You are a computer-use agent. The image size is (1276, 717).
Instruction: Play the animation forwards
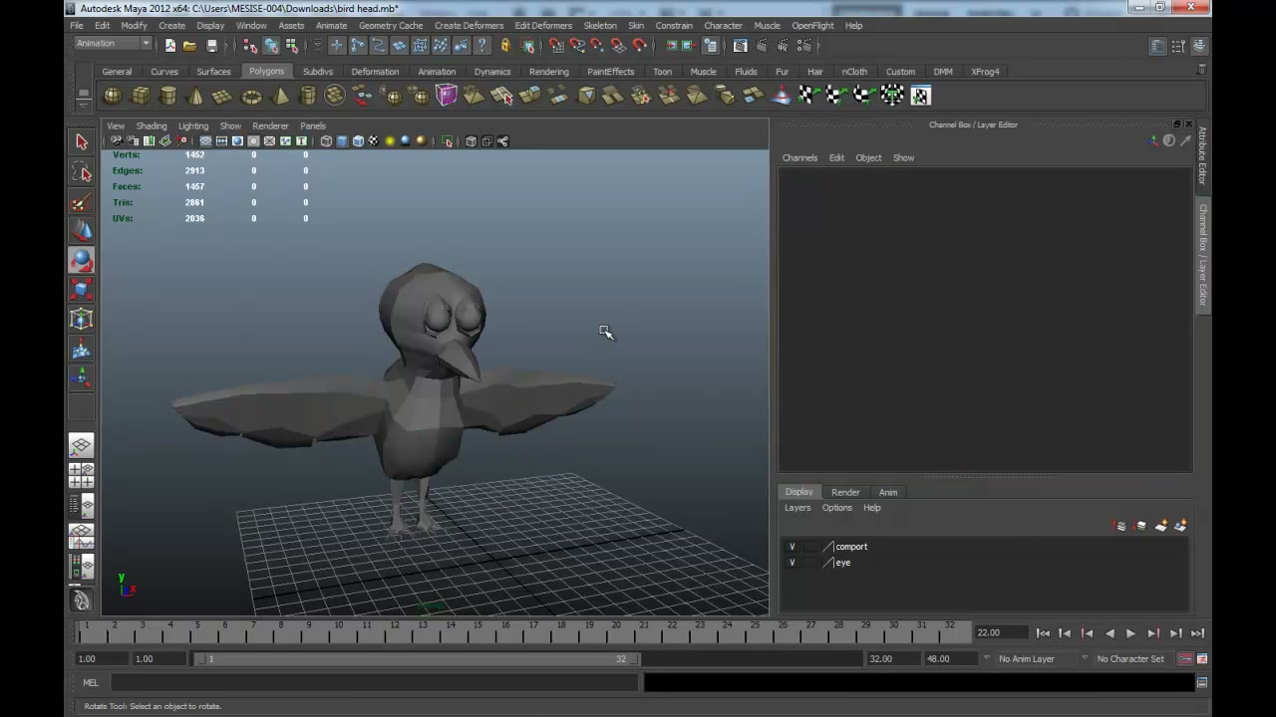[x=1130, y=633]
